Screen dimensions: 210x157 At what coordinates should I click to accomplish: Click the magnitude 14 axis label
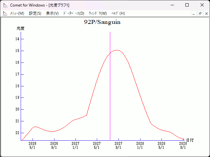click(x=17, y=39)
